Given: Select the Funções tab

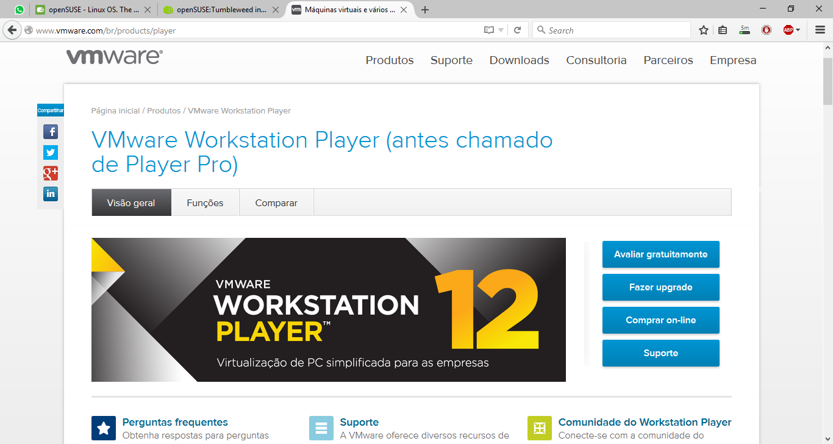Looking at the screenshot, I should point(205,202).
